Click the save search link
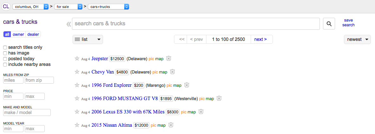The image size is (375, 134). click(x=348, y=23)
